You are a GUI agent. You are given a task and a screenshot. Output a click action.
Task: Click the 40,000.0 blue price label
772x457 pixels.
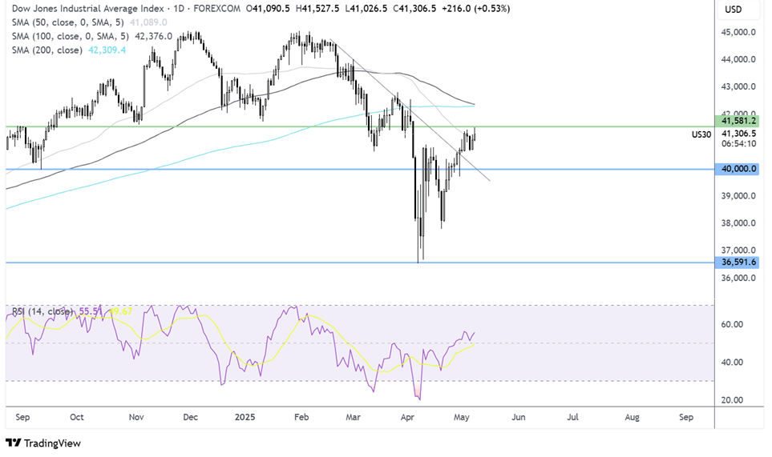pos(738,169)
